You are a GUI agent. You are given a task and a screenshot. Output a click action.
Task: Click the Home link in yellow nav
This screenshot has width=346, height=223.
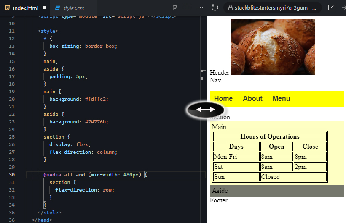223,99
